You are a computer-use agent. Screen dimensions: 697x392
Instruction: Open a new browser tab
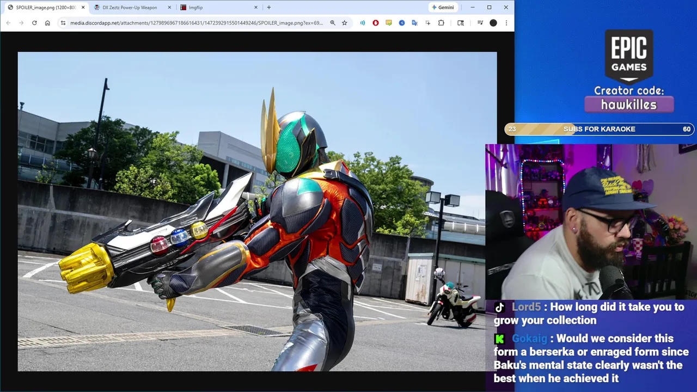(x=269, y=7)
